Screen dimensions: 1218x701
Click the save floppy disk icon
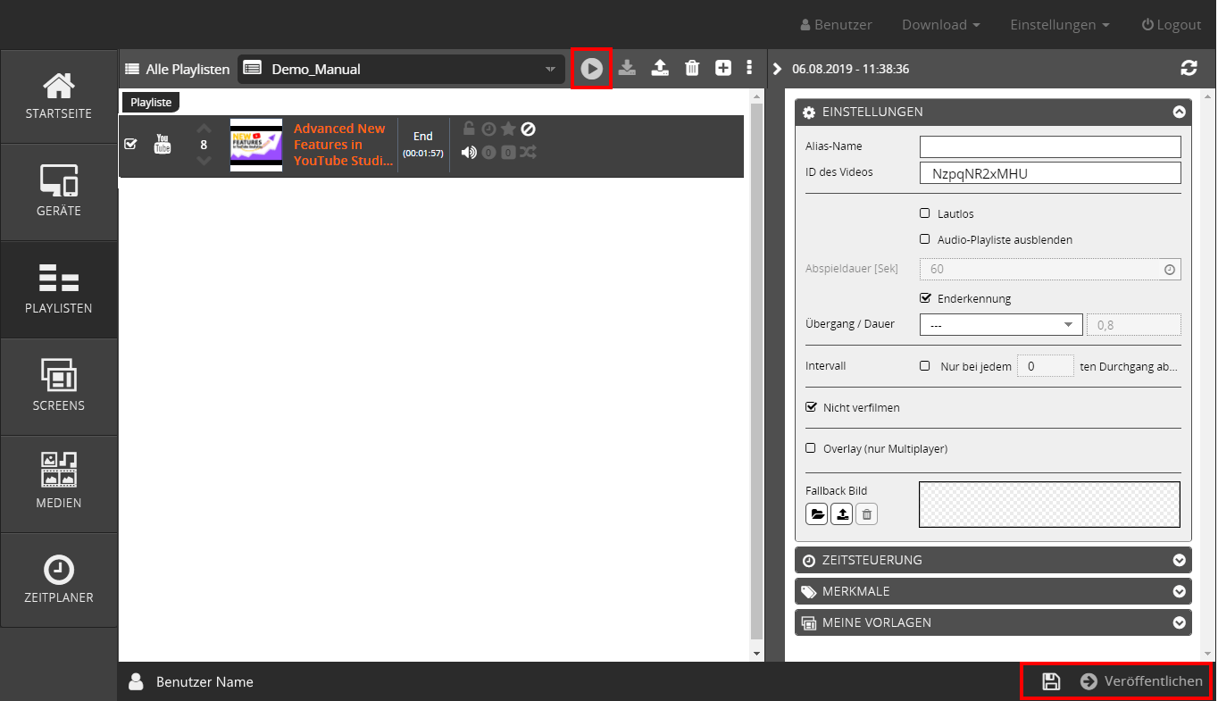pyautogui.click(x=1051, y=681)
